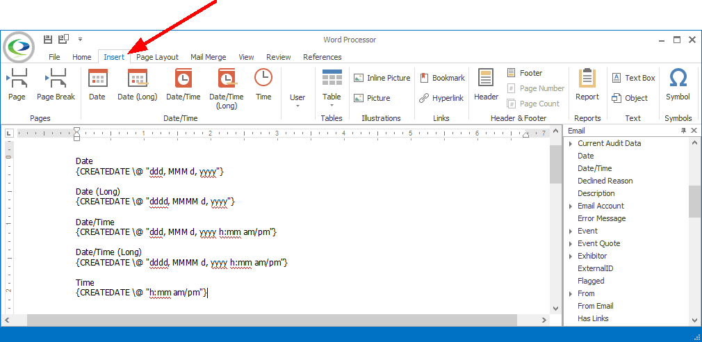Expand the Current Audit Data node
The image size is (702, 342).
pos(571,144)
